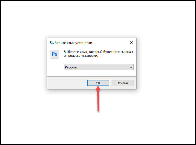The image size is (196, 145).
Task: Open the Русский language combo box
Action: click(99, 67)
